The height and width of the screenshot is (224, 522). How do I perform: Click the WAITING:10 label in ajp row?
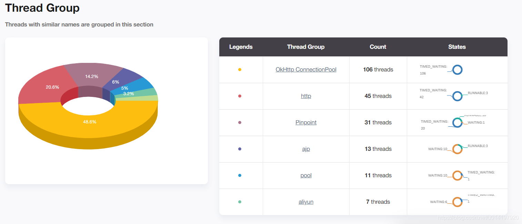tap(438, 149)
